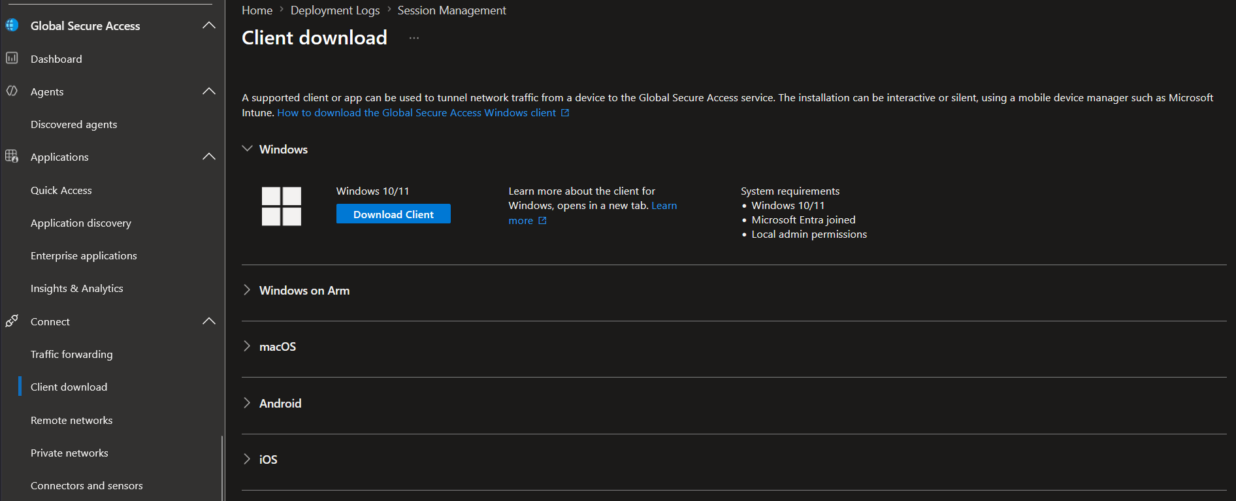Open Discovered agents page
Viewport: 1236px width, 501px height.
pyautogui.click(x=74, y=124)
